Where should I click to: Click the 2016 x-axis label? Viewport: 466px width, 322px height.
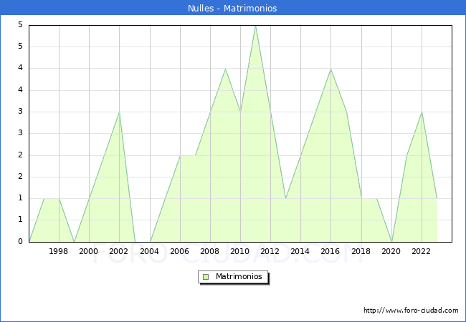coord(331,251)
